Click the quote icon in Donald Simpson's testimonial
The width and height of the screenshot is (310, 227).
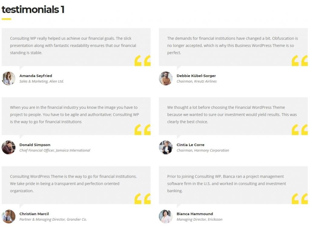coord(143,130)
